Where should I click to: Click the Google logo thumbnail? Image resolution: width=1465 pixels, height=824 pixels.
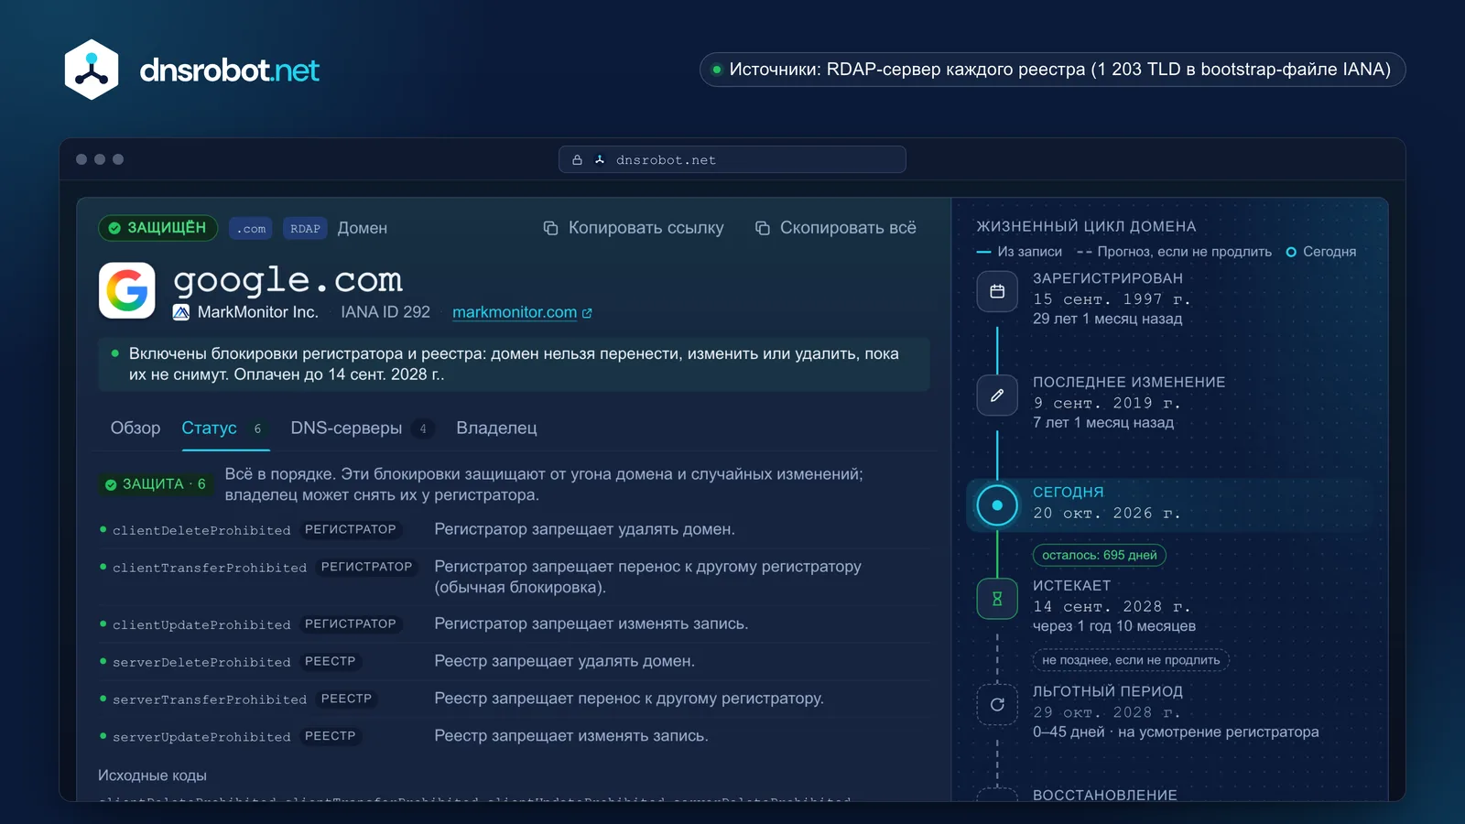[126, 291]
